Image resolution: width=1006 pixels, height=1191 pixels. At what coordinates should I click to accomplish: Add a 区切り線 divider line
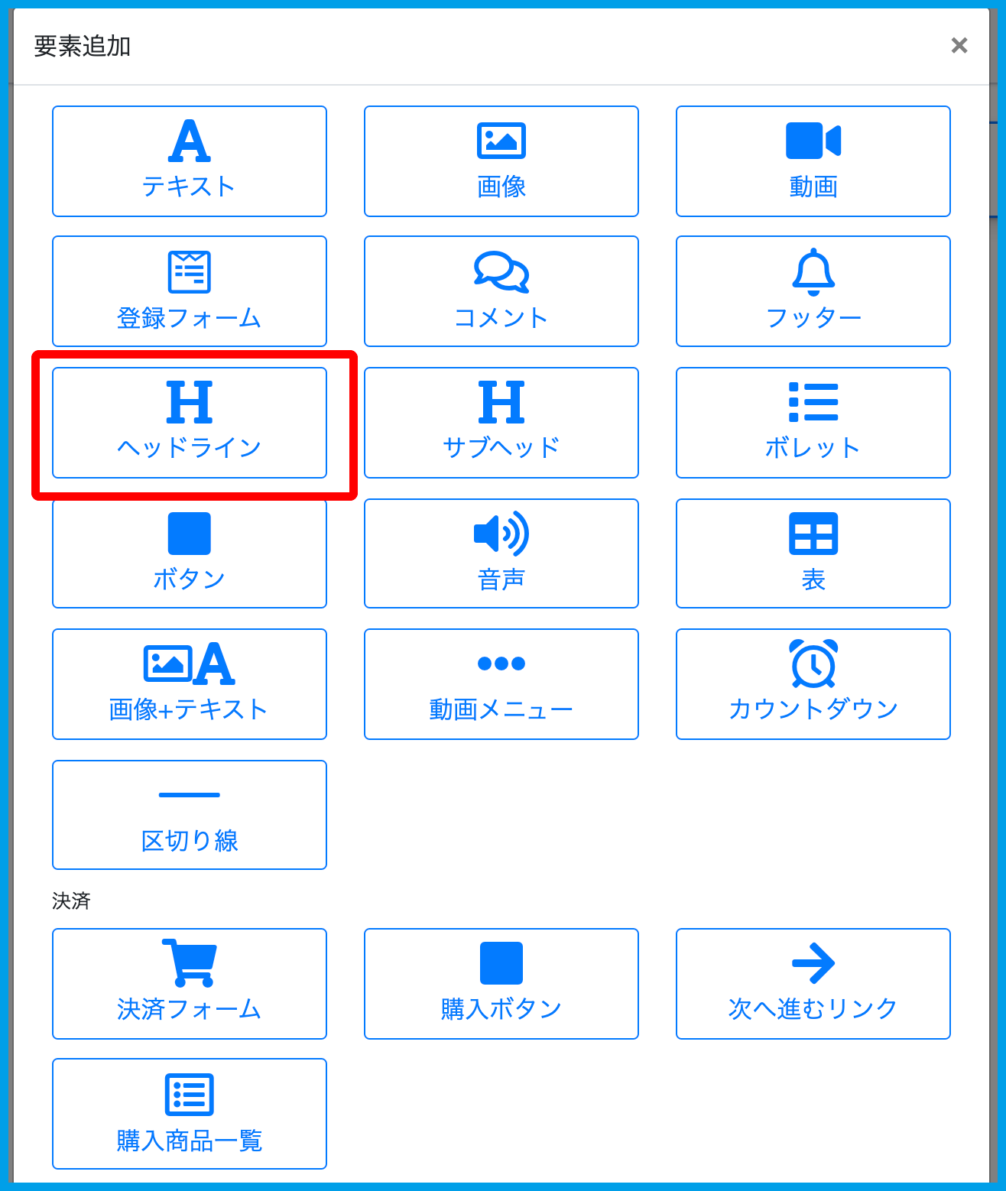coord(189,815)
